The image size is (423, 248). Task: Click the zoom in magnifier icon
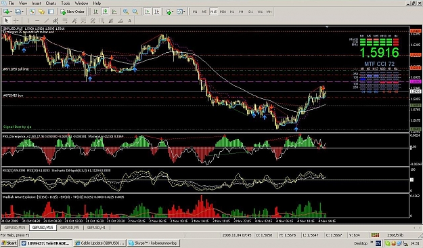coord(126,12)
